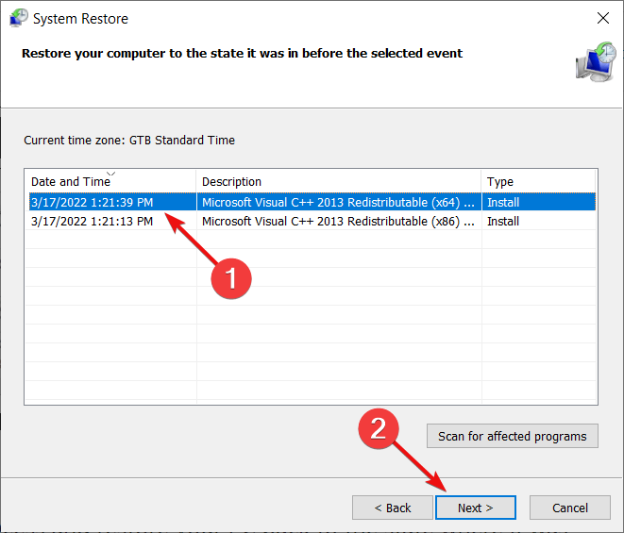The height and width of the screenshot is (533, 624).
Task: Click Install type of the x64 row
Action: click(x=503, y=203)
